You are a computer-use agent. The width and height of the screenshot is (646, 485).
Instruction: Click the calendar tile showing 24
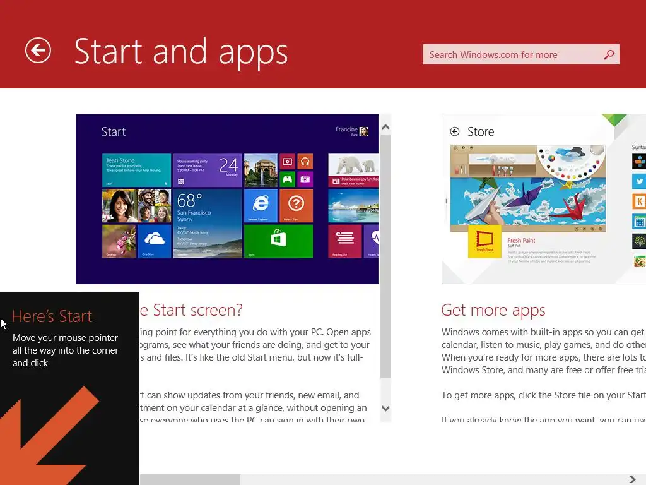pyautogui.click(x=207, y=171)
